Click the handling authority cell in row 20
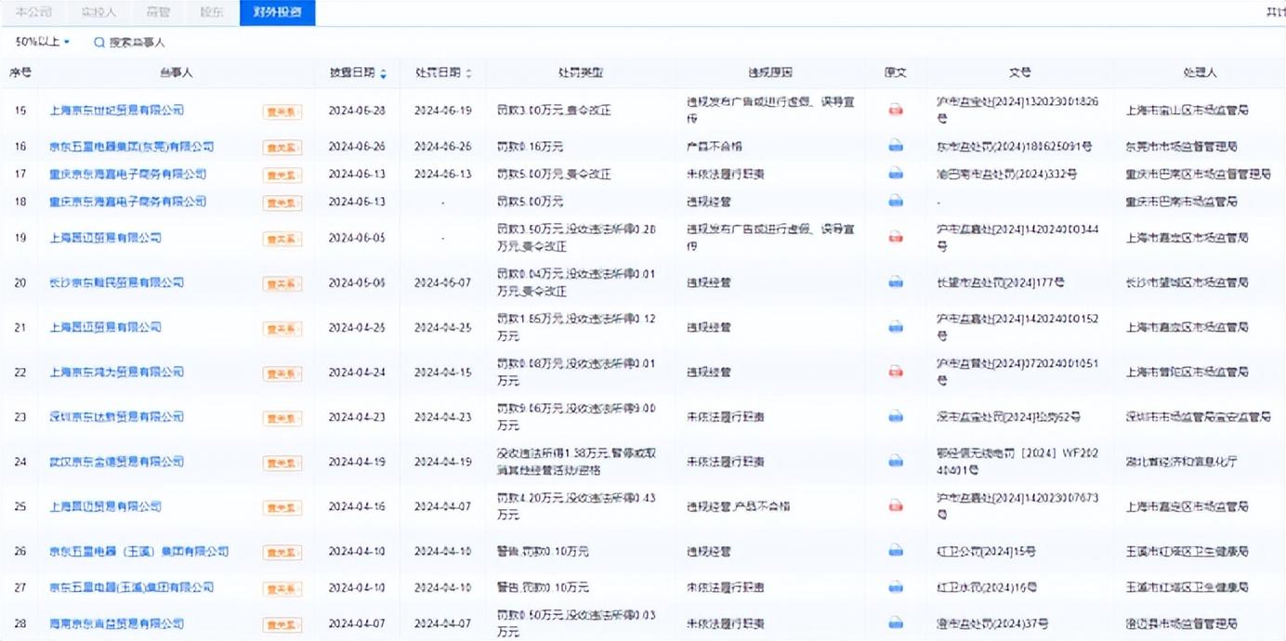 coord(1188,282)
